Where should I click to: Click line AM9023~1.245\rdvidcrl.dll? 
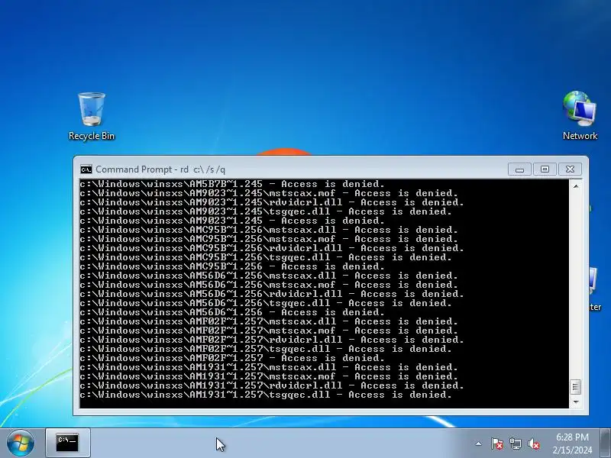pos(272,202)
